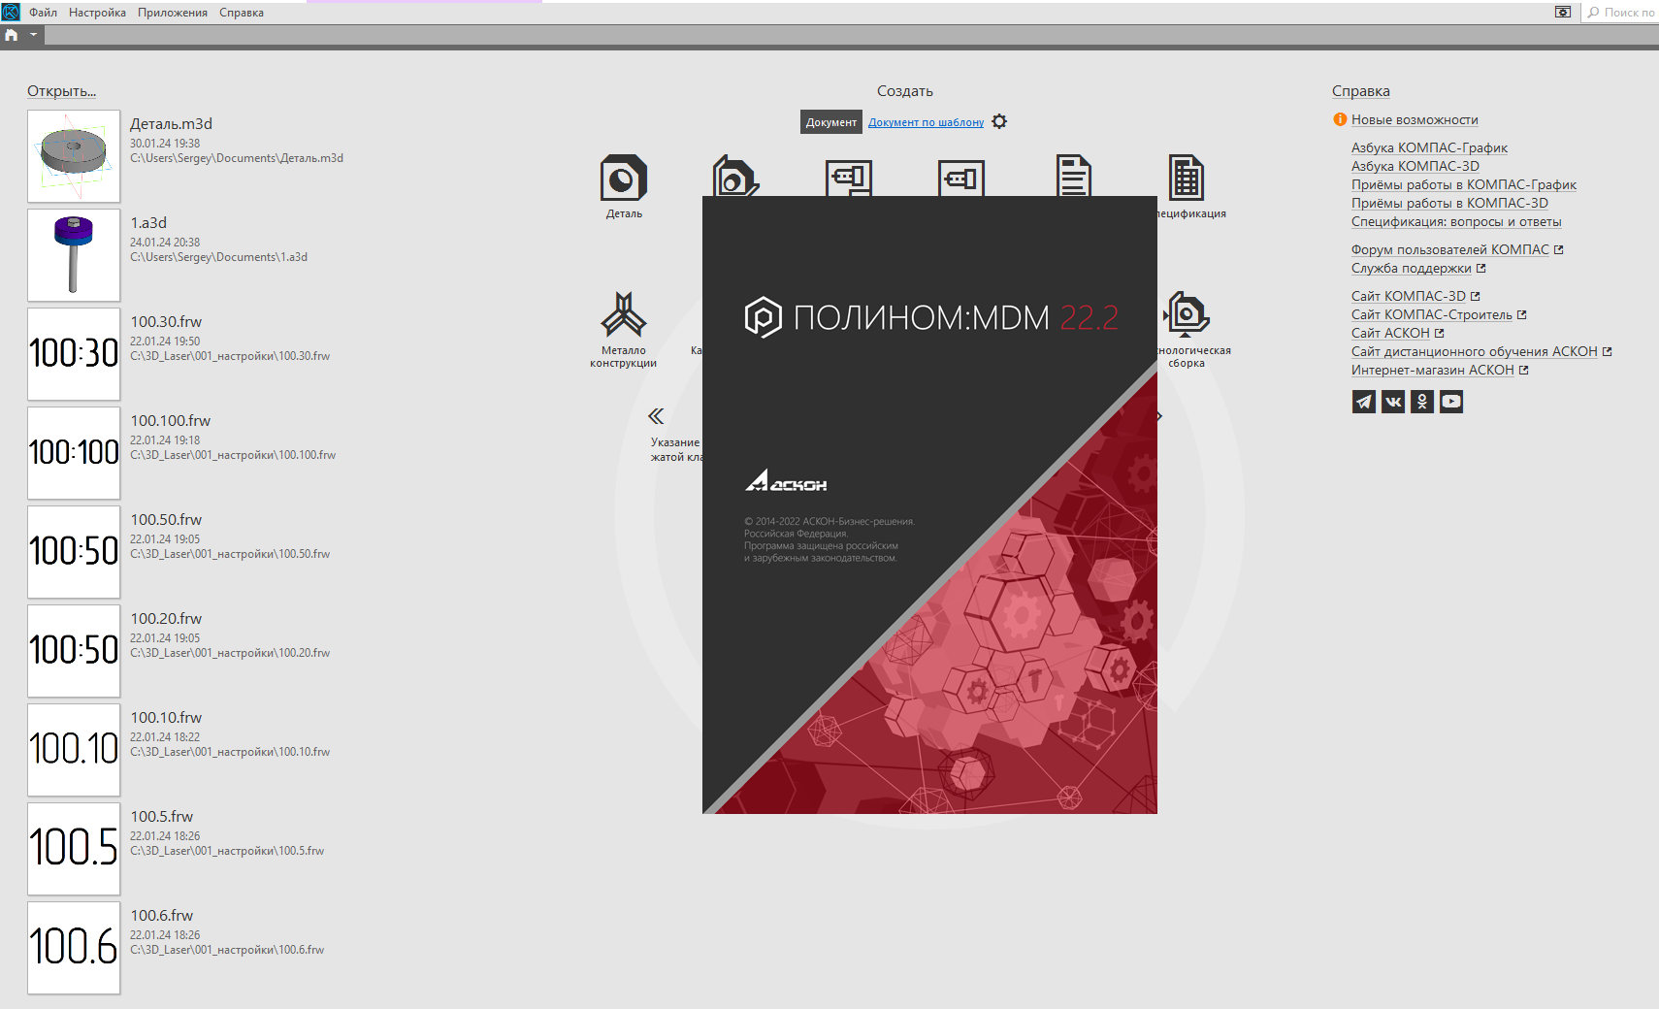Click the Открыть... link
This screenshot has height=1009, width=1659.
[x=61, y=91]
